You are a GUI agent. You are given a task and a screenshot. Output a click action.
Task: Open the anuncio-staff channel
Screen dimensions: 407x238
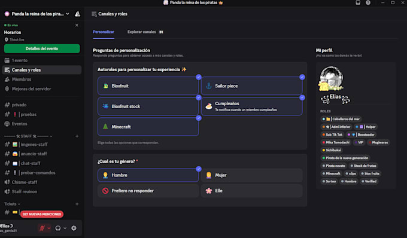click(x=42, y=154)
